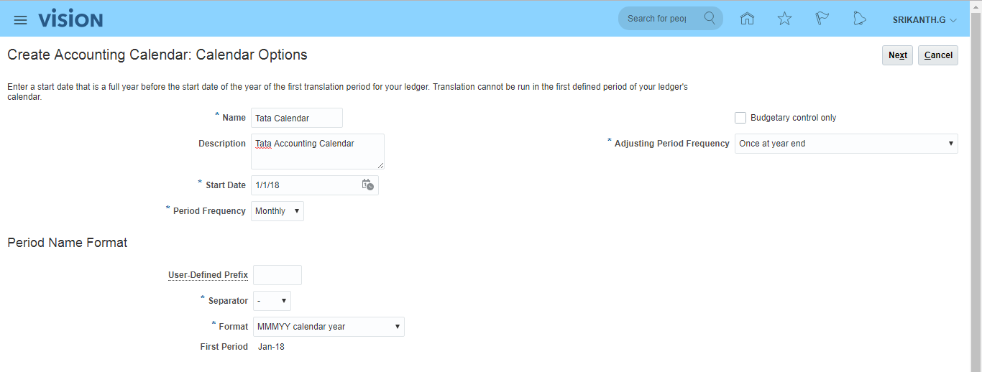Expand the Adjusting Period Frequency dropdown
The image size is (982, 372).
[845, 144]
